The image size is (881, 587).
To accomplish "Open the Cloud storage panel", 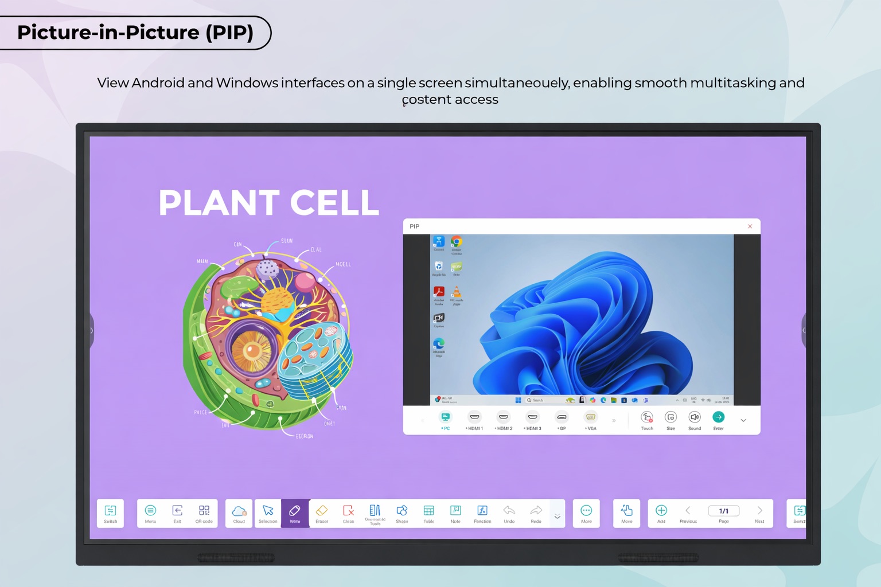I will click(239, 513).
